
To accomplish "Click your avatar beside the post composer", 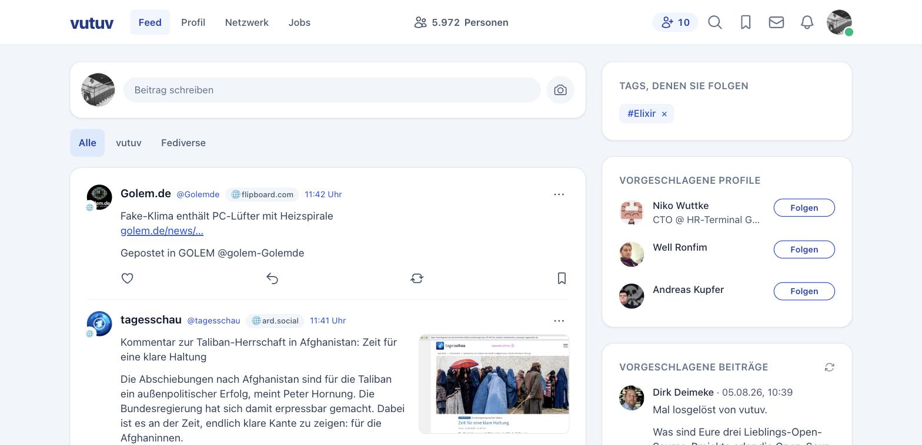I will 98,90.
